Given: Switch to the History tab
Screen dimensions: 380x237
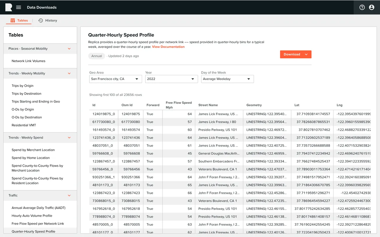Looking at the screenshot, I should pyautogui.click(x=48, y=20).
